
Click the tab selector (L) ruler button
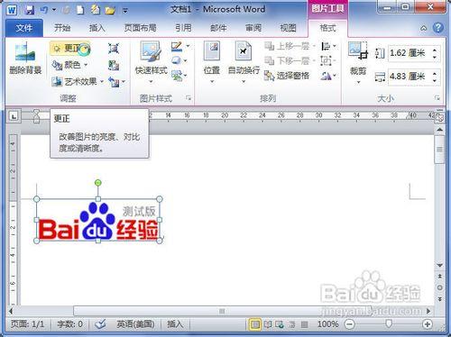[x=14, y=115]
